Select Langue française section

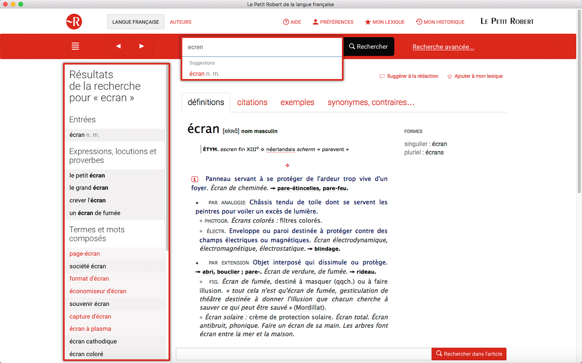pyautogui.click(x=136, y=22)
